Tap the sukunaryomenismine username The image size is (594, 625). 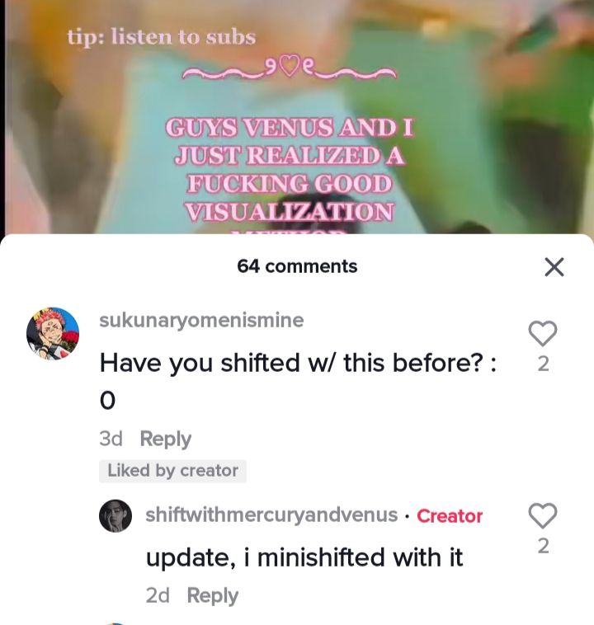[x=201, y=320]
